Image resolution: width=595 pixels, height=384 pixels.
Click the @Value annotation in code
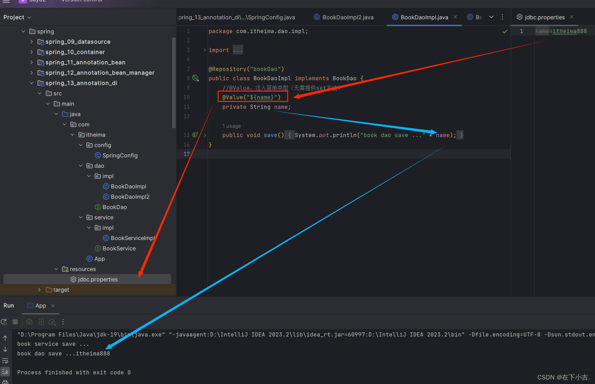pos(252,97)
